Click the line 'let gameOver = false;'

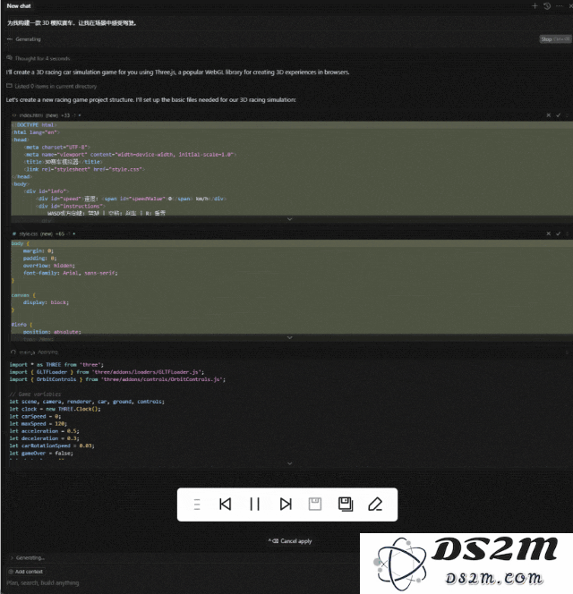(x=41, y=453)
